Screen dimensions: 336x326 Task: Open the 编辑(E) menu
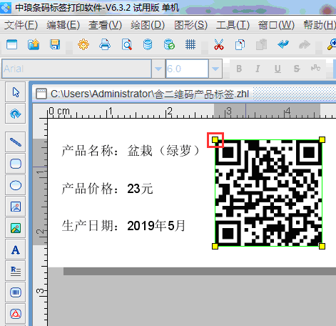coord(63,25)
